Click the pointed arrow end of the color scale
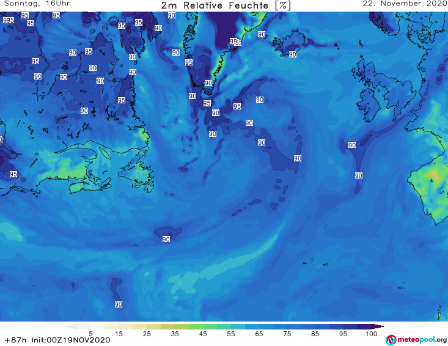 click(x=379, y=326)
